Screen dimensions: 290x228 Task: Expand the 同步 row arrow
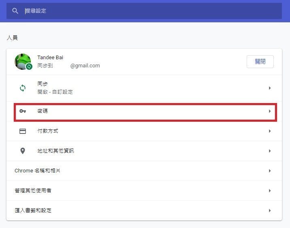[x=270, y=88]
